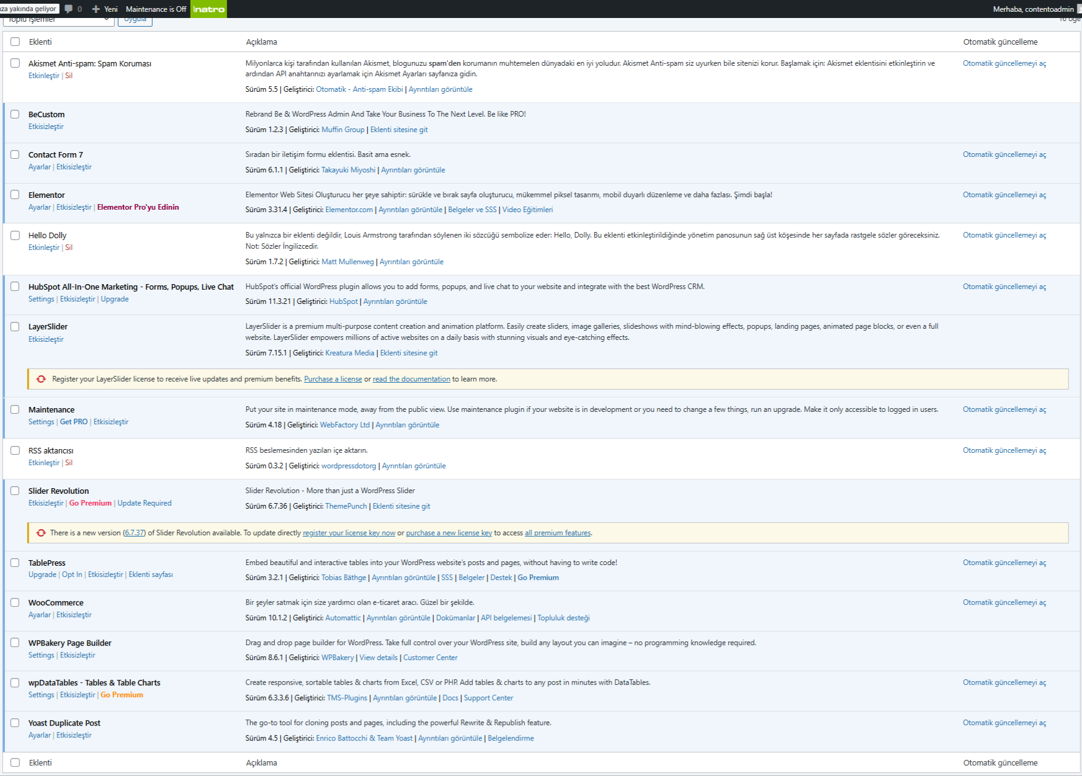Viewport: 1082px width, 776px height.
Task: Tick the WooCommerce checkbox
Action: (x=15, y=602)
